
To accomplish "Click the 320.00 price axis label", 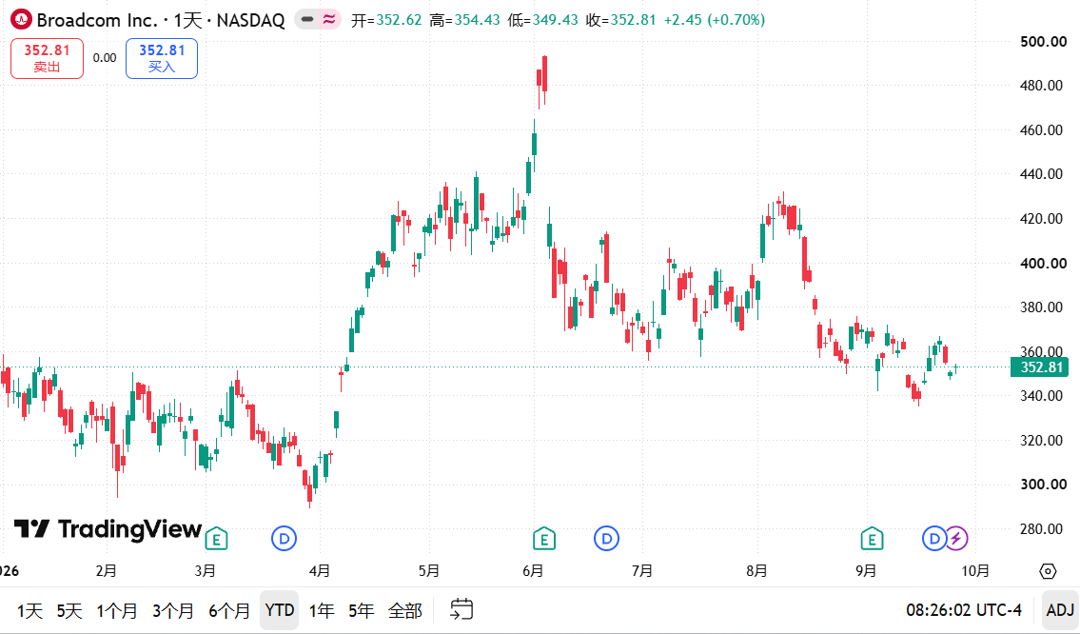I will point(1041,441).
